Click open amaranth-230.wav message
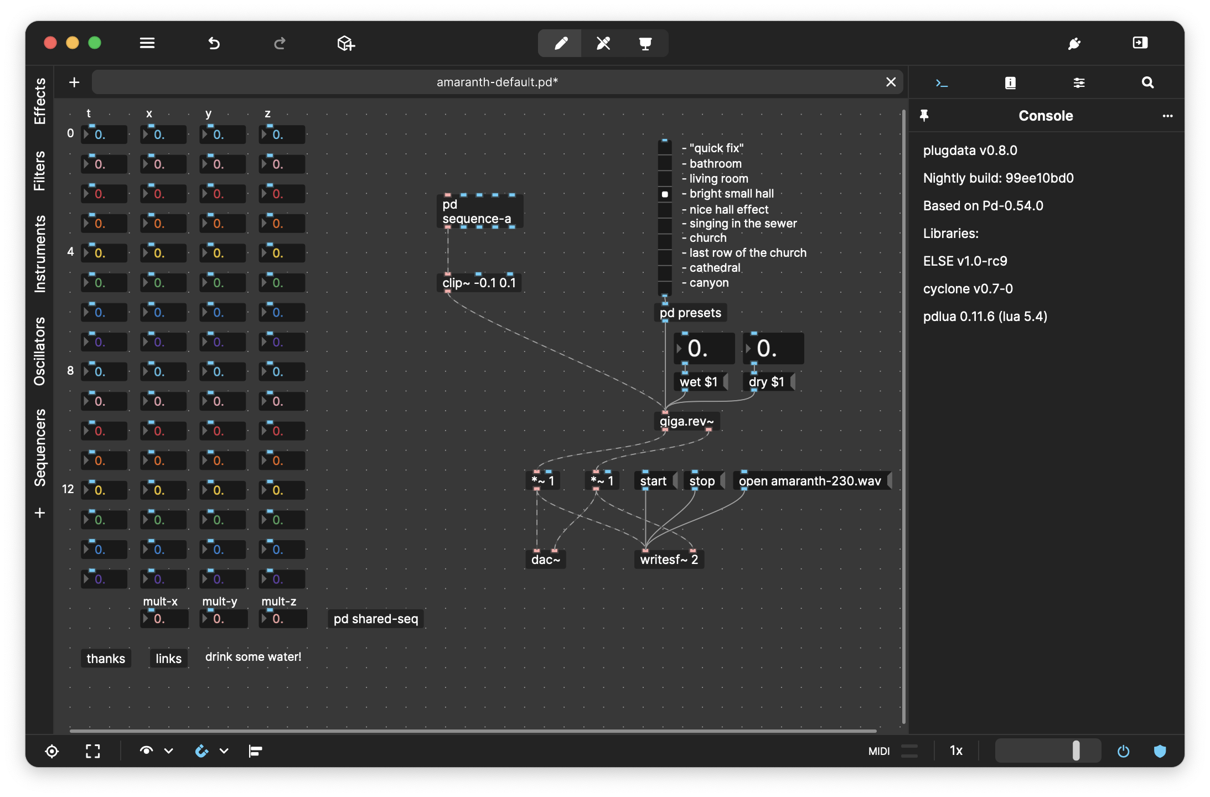1210x797 pixels. point(809,480)
